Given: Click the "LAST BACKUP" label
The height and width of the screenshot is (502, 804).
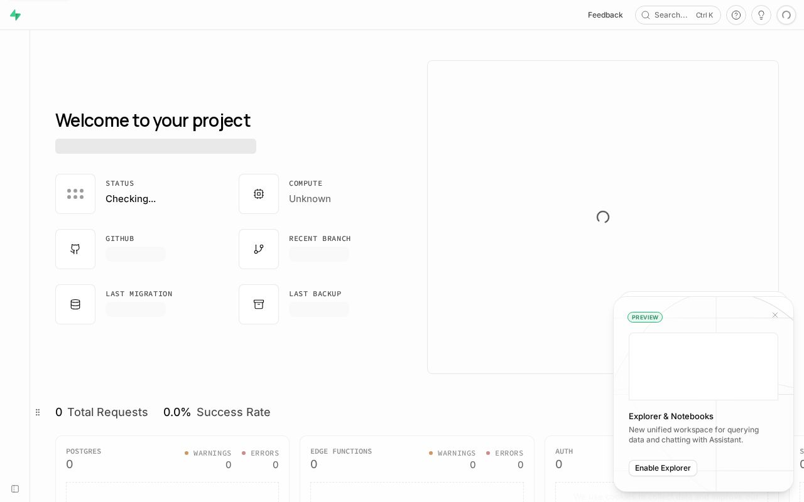Looking at the screenshot, I should tap(315, 294).
